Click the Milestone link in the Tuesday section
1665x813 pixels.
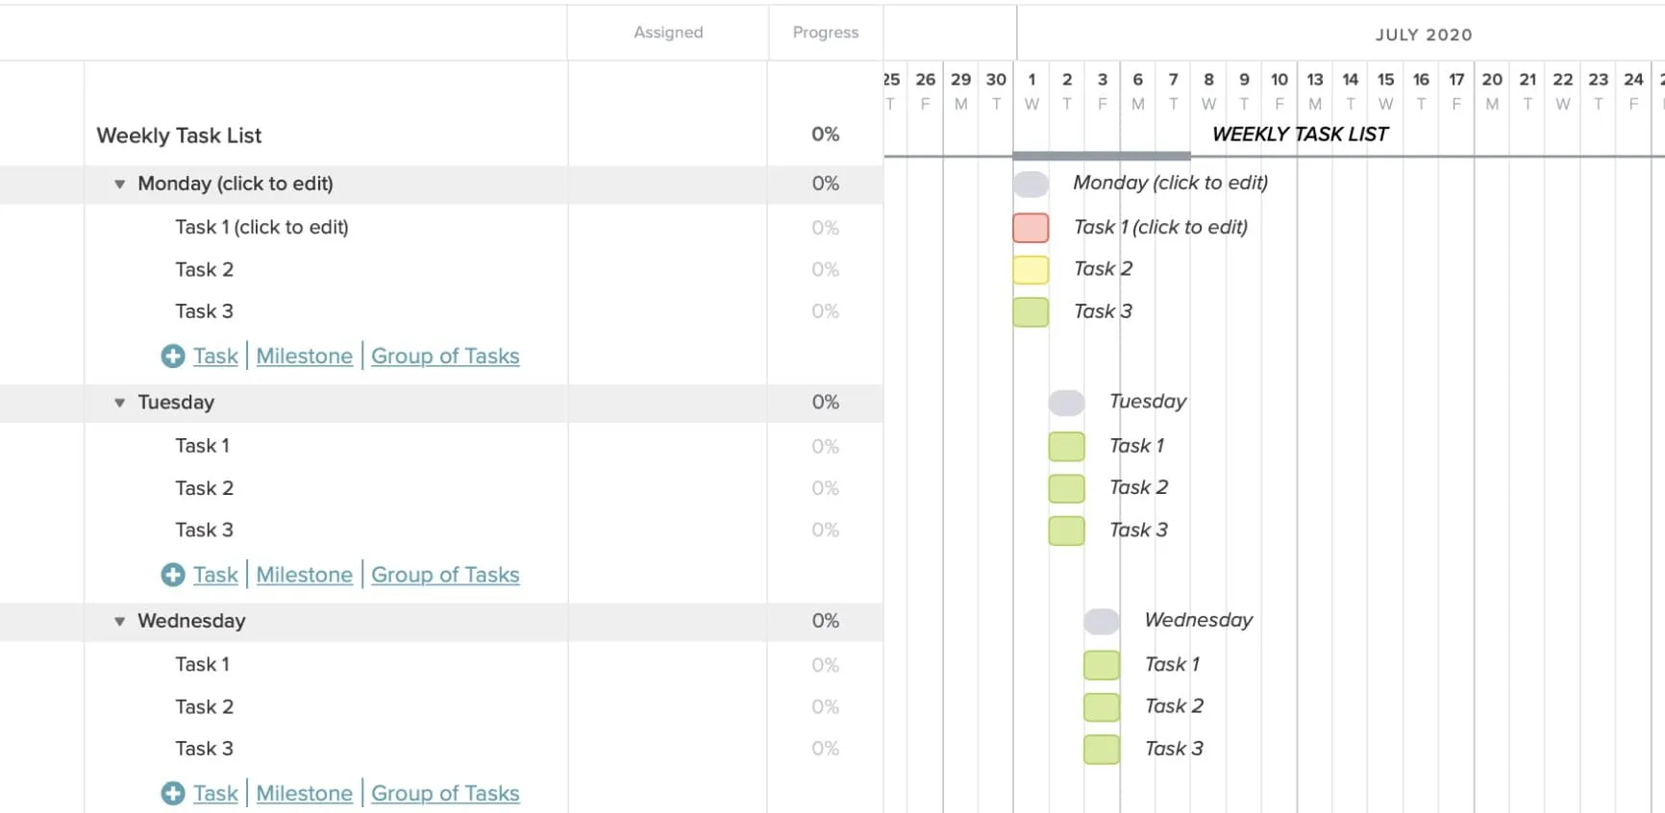[304, 575]
